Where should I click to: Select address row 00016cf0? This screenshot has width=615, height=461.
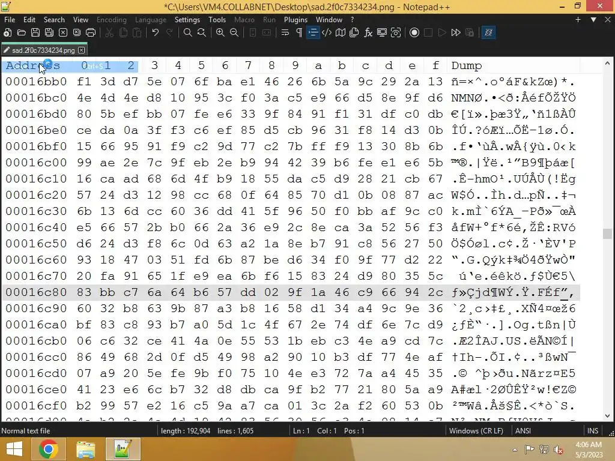click(36, 406)
